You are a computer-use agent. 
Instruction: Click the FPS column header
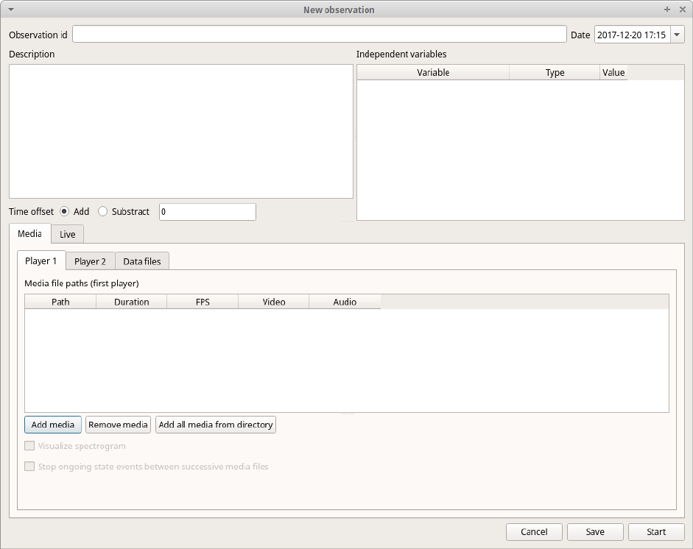[x=203, y=302]
